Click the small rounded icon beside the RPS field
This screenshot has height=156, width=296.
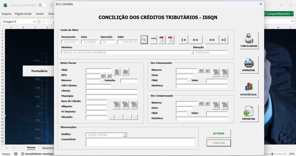[109, 76]
